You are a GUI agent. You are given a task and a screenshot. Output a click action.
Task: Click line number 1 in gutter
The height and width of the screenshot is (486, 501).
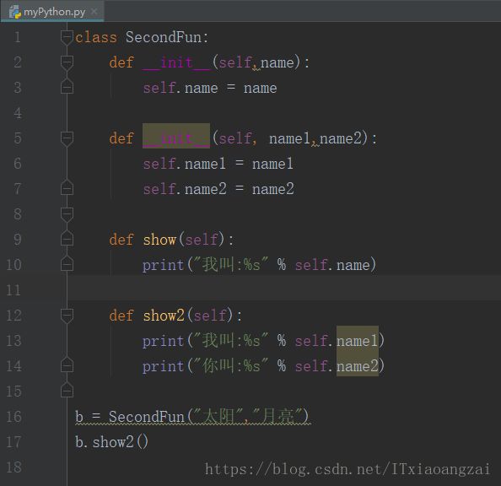point(18,37)
